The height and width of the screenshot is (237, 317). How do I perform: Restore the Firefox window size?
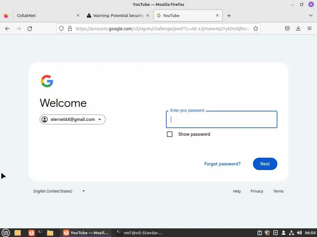[x=302, y=4]
